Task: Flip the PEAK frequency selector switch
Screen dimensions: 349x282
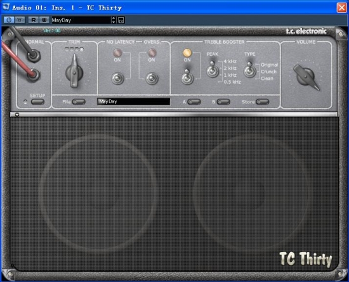Action: pos(213,70)
